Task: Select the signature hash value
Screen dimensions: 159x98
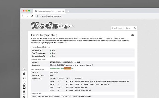Action: click(65, 62)
